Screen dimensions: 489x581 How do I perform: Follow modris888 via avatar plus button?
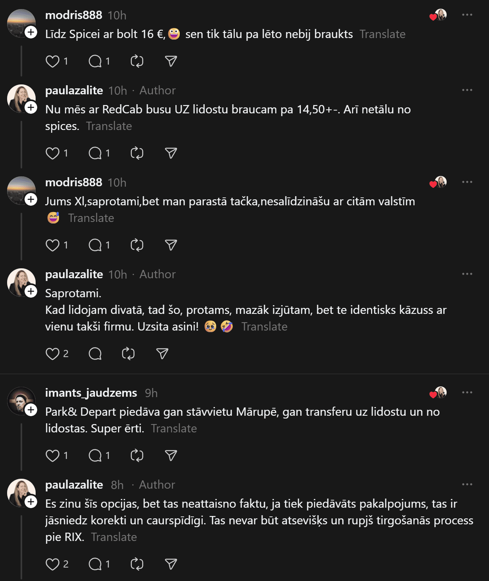[31, 32]
